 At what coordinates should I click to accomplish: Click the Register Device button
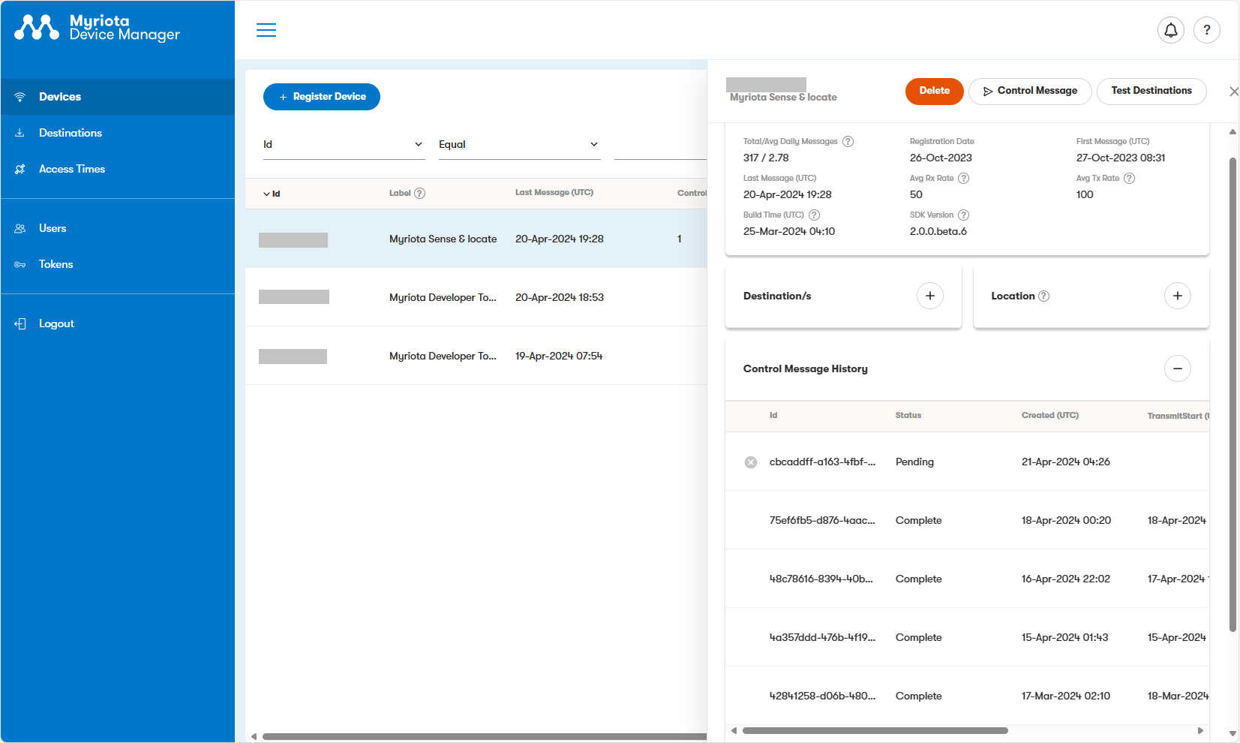[322, 97]
